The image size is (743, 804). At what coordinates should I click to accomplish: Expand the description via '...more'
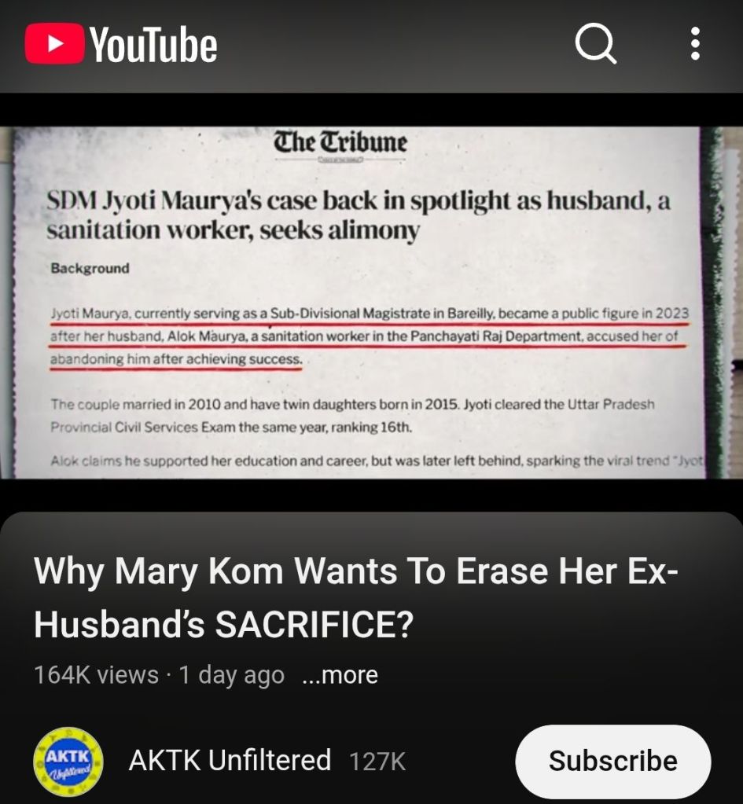[x=340, y=675]
